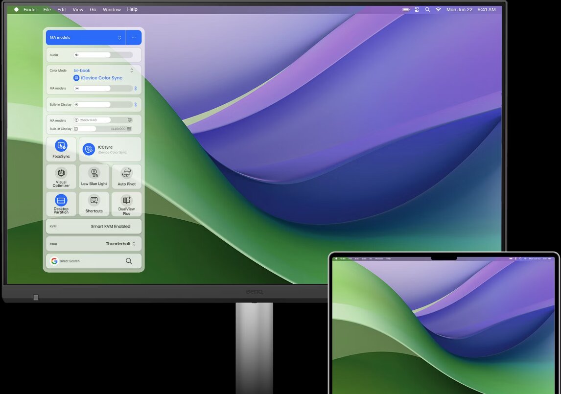Click the 'Input' label
This screenshot has width=561, height=394.
tap(53, 244)
